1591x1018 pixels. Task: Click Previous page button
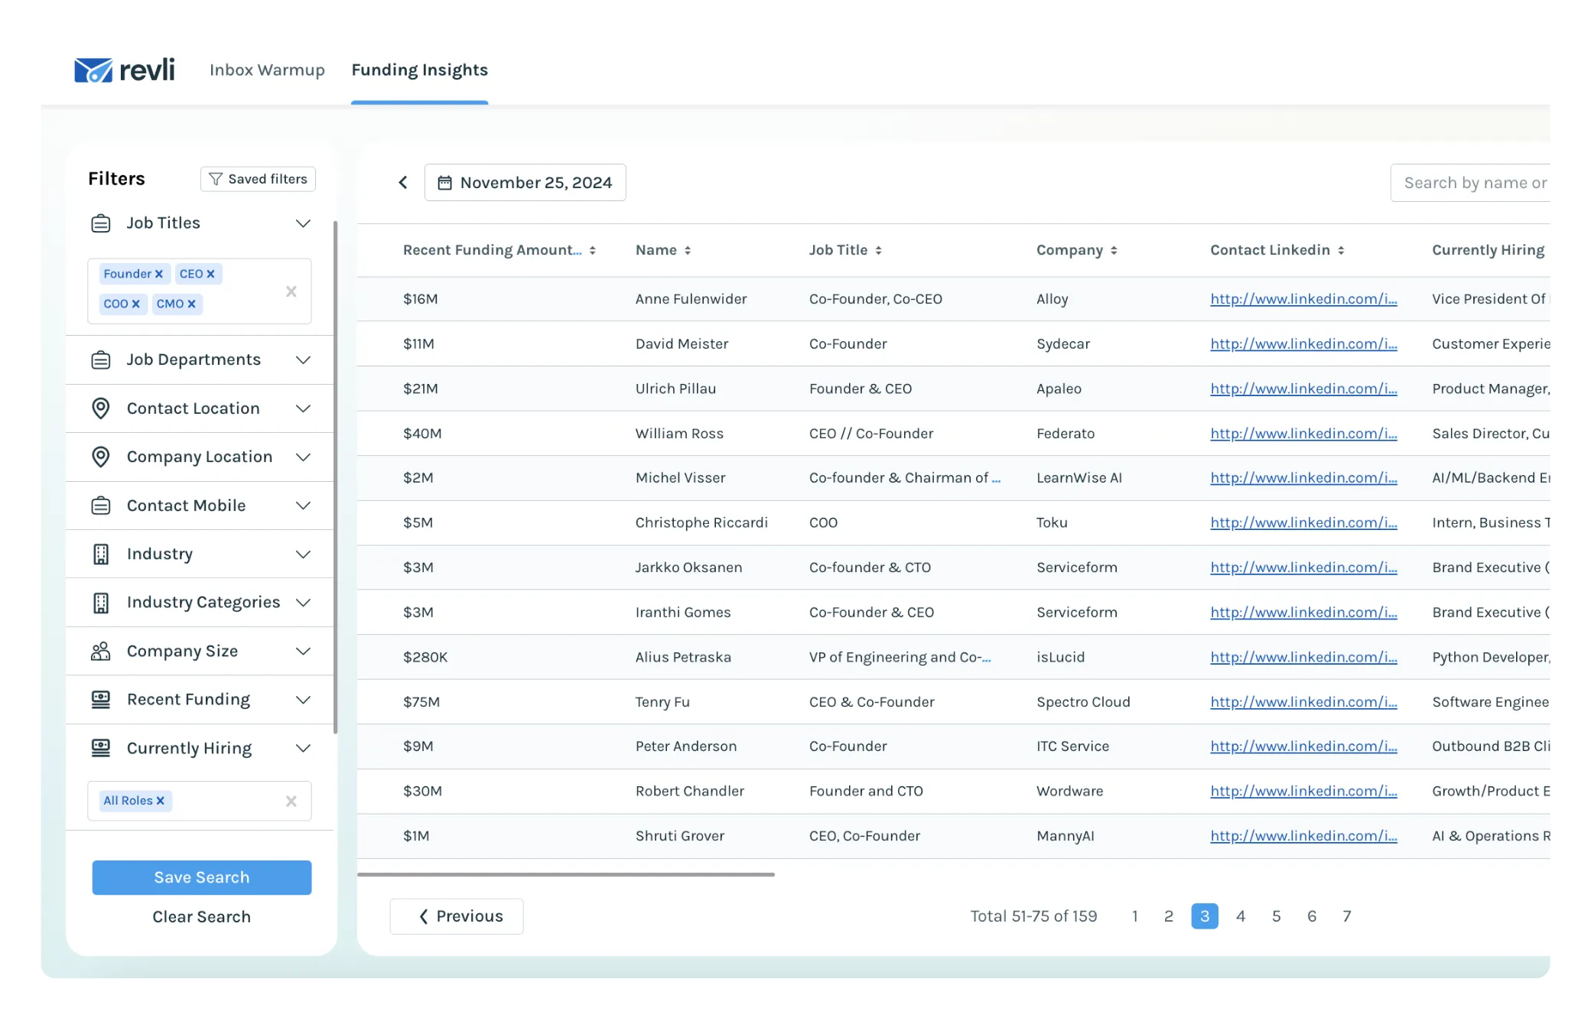459,916
